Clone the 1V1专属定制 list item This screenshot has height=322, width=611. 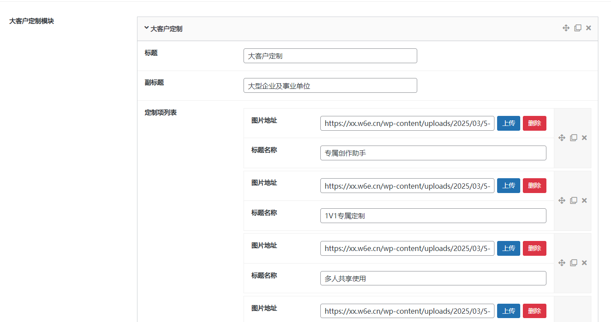[x=573, y=200]
